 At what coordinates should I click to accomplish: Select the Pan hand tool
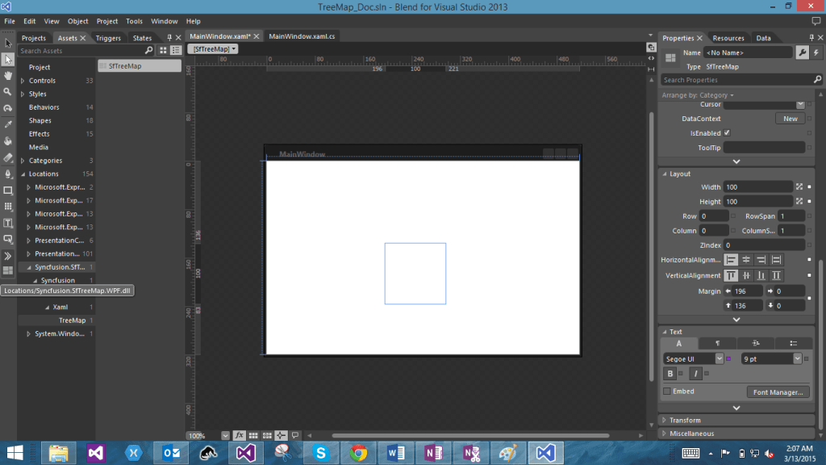pyautogui.click(x=8, y=75)
